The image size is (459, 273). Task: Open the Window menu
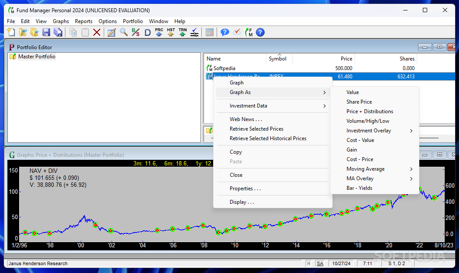(159, 21)
